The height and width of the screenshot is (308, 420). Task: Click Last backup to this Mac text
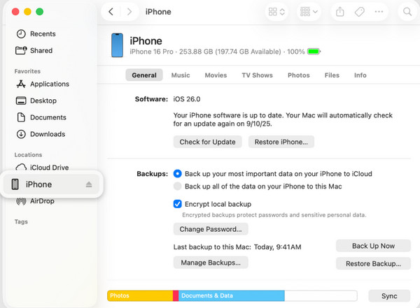(x=237, y=247)
